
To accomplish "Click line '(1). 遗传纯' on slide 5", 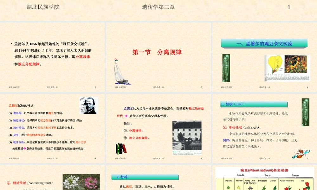I will 36,113.
